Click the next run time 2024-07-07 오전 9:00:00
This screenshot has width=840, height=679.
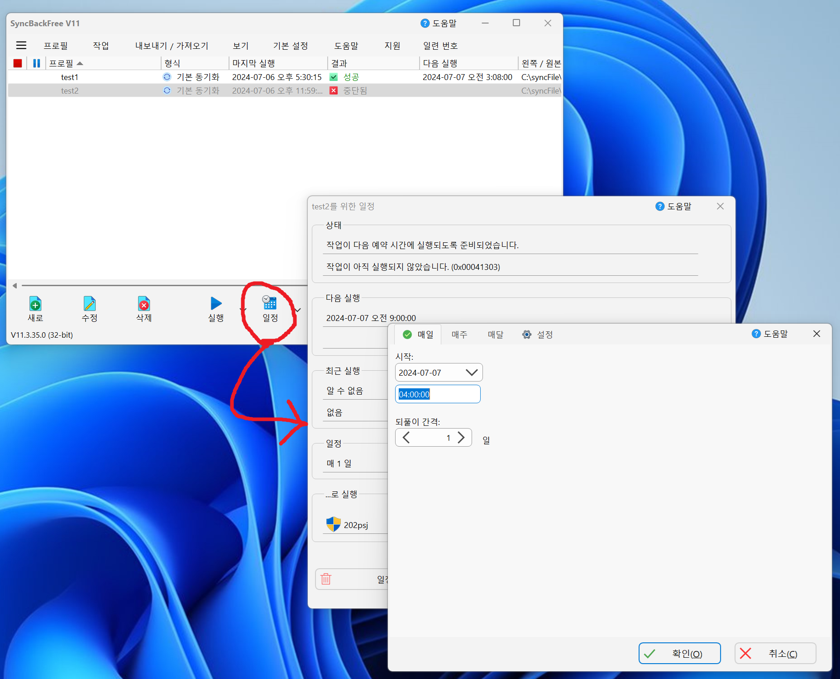(x=371, y=318)
